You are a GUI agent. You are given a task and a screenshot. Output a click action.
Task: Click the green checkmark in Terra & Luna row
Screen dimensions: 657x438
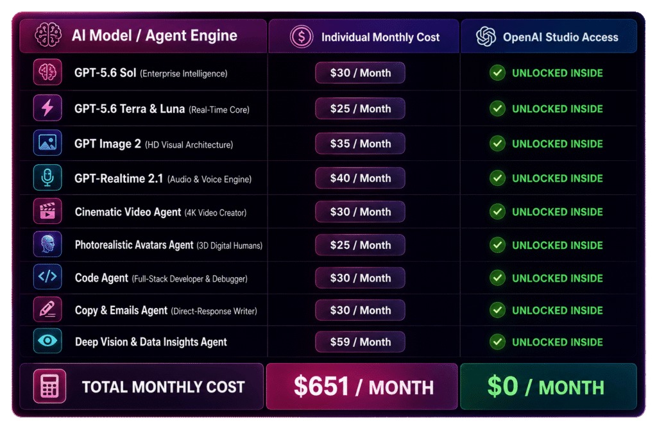pyautogui.click(x=497, y=108)
